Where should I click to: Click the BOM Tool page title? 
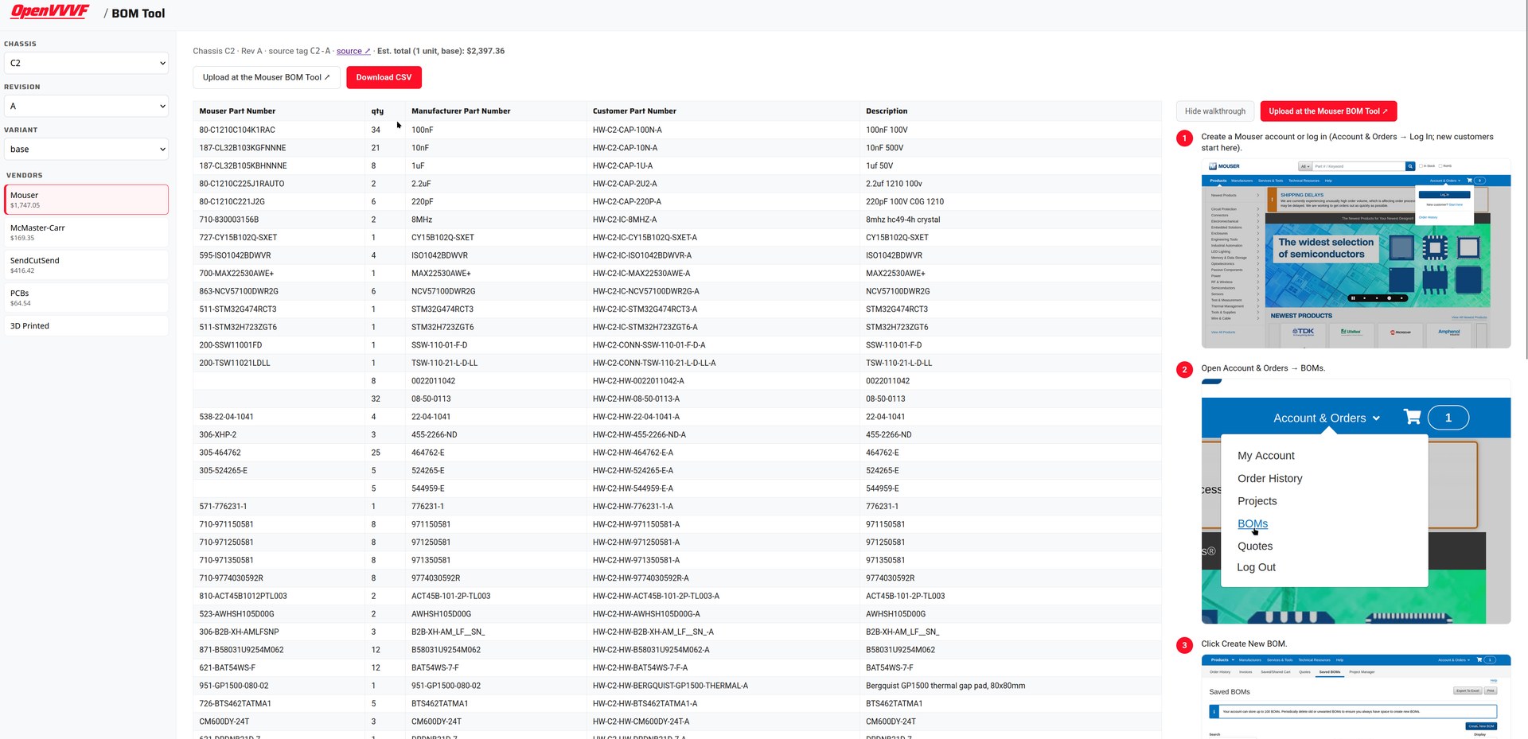pos(138,14)
